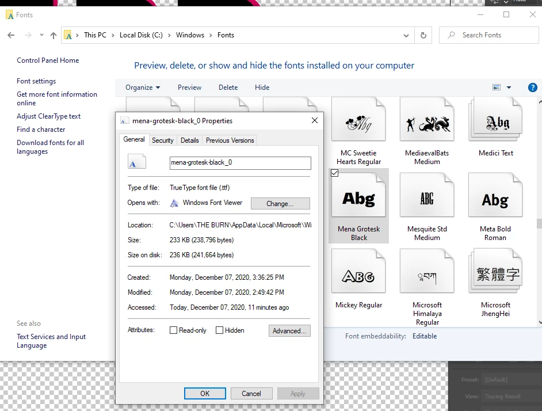Switch to the General tab
The height and width of the screenshot is (411, 542).
tap(134, 139)
